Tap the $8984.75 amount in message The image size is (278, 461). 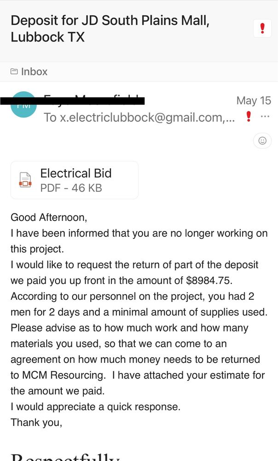coord(209,280)
